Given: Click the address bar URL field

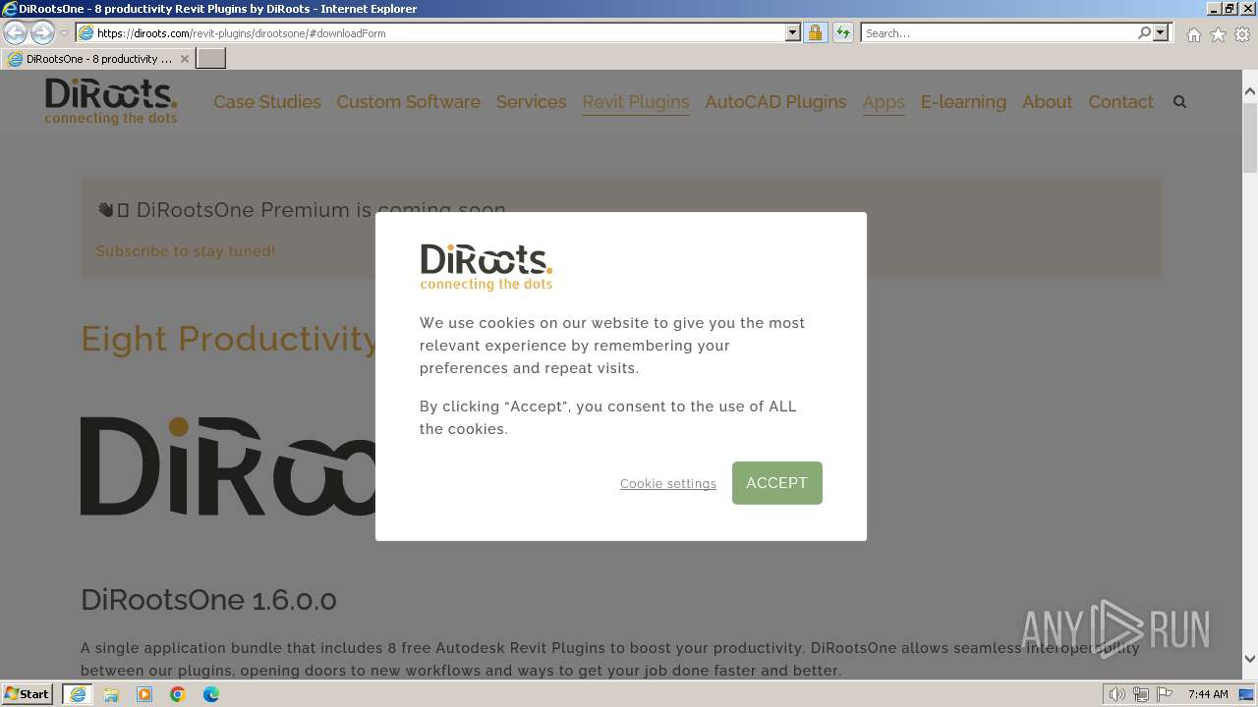Looking at the screenshot, I should (x=438, y=32).
